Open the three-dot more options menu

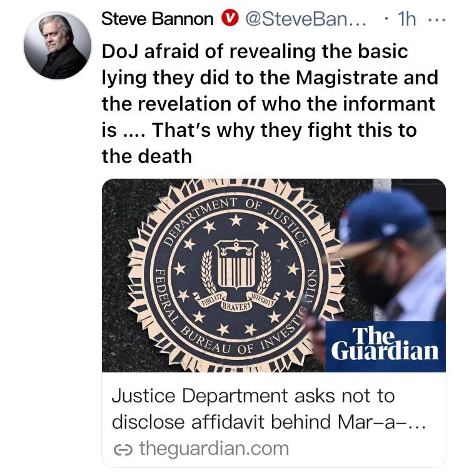click(436, 20)
